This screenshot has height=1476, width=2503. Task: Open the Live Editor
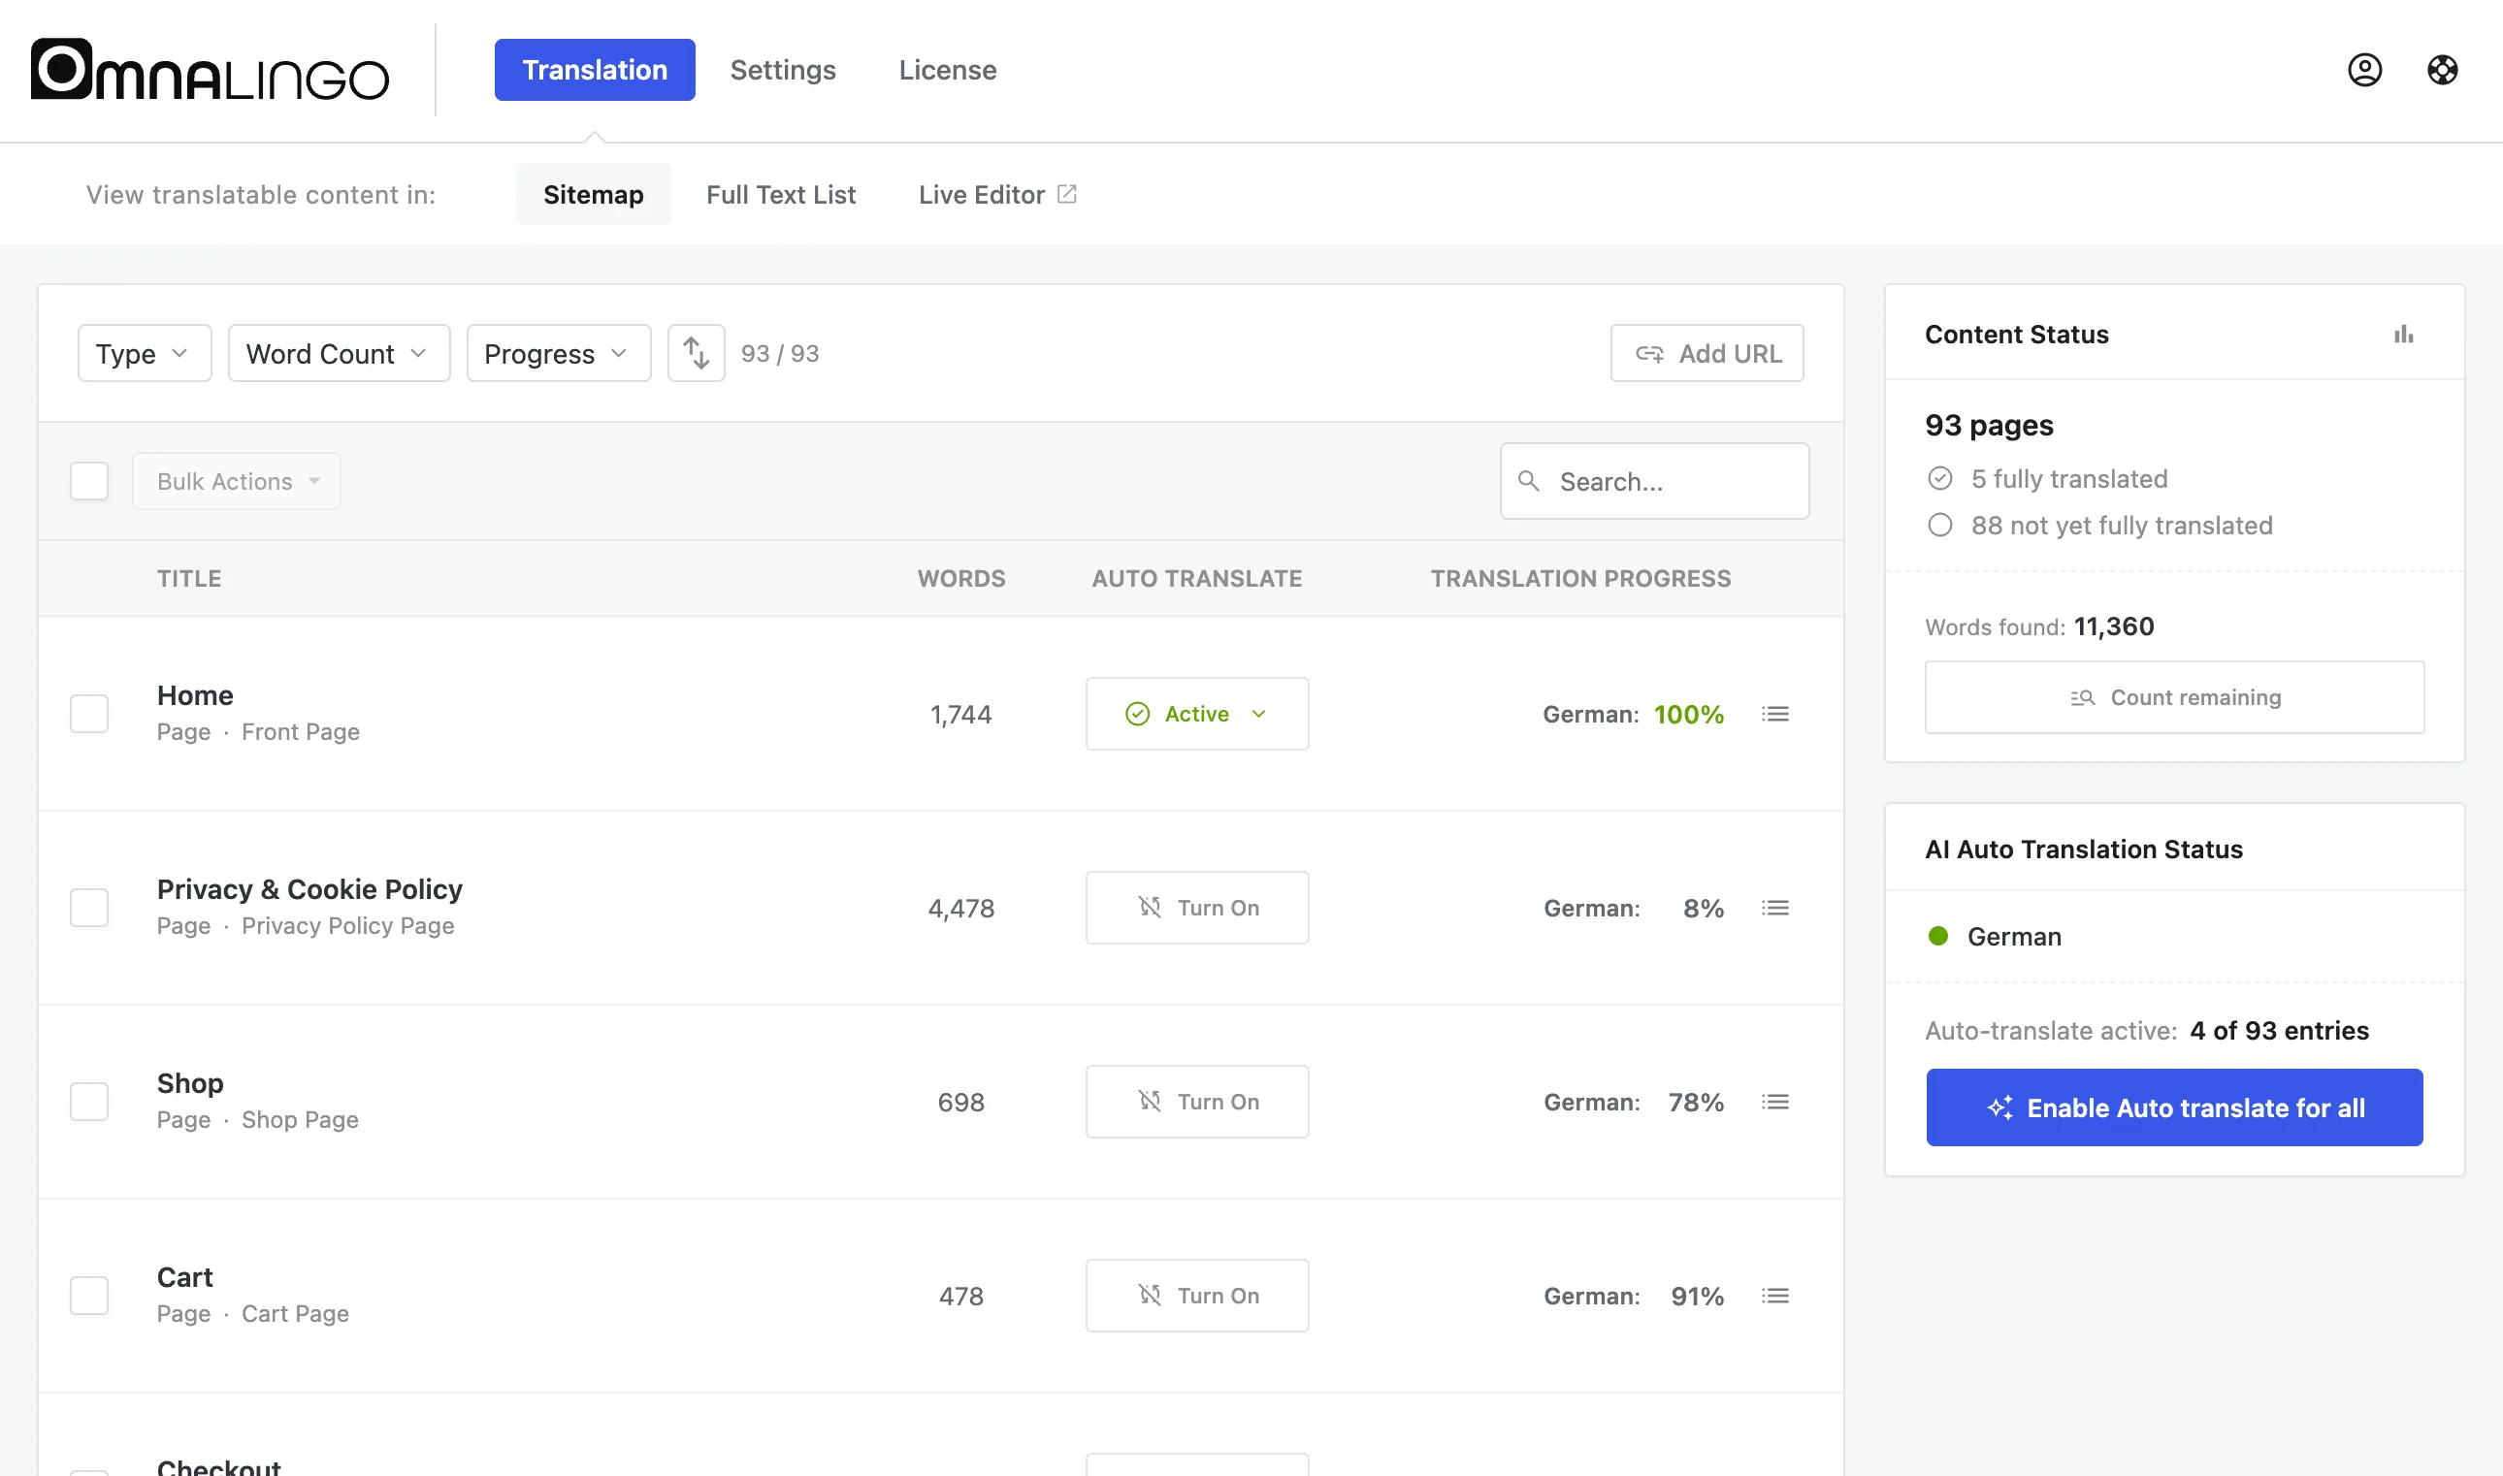point(998,194)
